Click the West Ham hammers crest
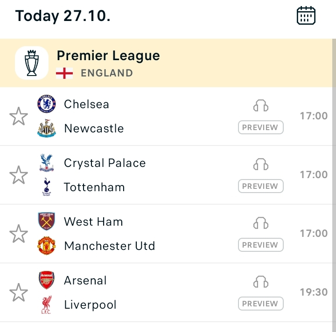Image resolution: width=336 pixels, height=332 pixels. point(47,221)
